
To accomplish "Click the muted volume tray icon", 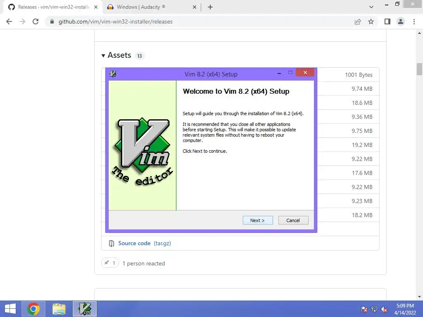I will click(384, 309).
